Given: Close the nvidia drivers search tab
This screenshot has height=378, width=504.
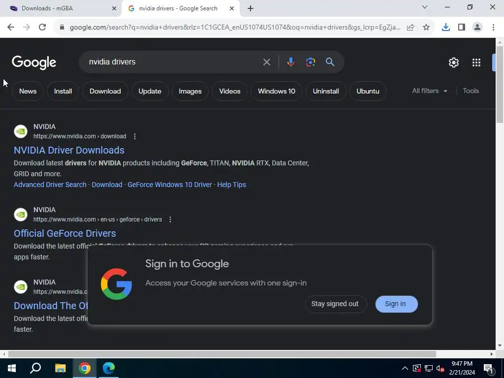Looking at the screenshot, I should [x=232, y=8].
